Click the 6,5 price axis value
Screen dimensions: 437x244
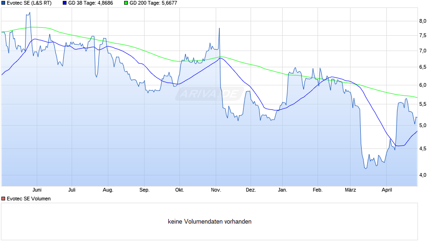[423, 67]
